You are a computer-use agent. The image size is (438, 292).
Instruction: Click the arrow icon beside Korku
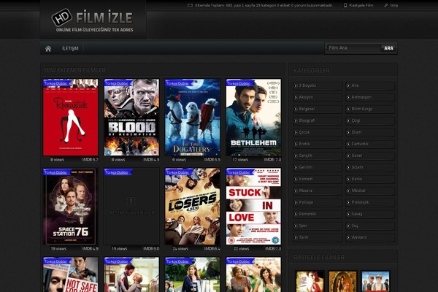[x=348, y=179]
